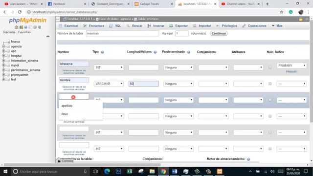Toggle Nulo checkbox for idreserva row
The height and width of the screenshot is (176, 313).
click(x=270, y=67)
